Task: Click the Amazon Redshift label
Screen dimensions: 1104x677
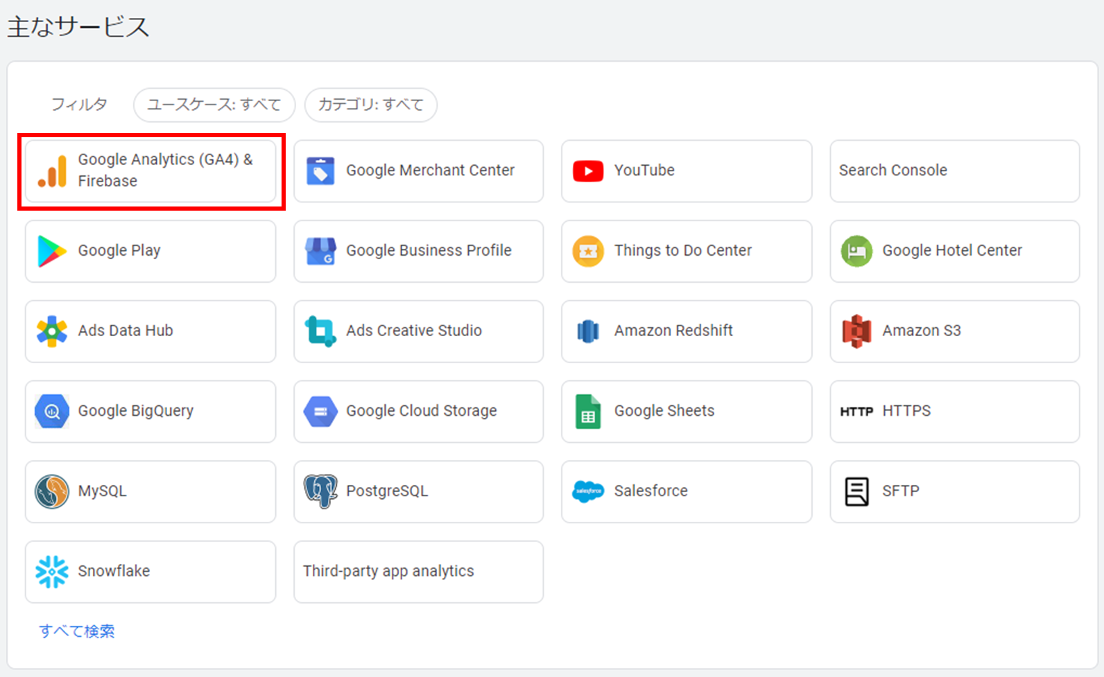Action: [673, 331]
